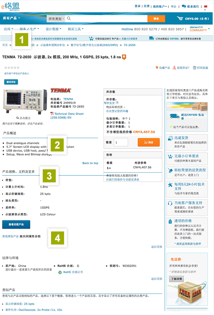Click the 迅速发货 clock truck icon
Screen dimensions: 214x315
pos(170,138)
